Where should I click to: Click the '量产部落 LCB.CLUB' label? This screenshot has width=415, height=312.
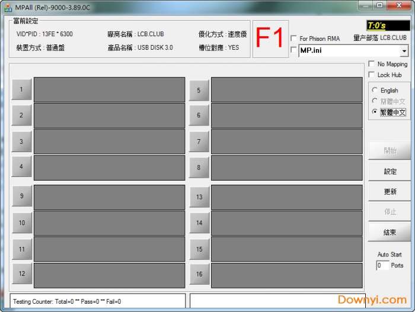pyautogui.click(x=380, y=38)
